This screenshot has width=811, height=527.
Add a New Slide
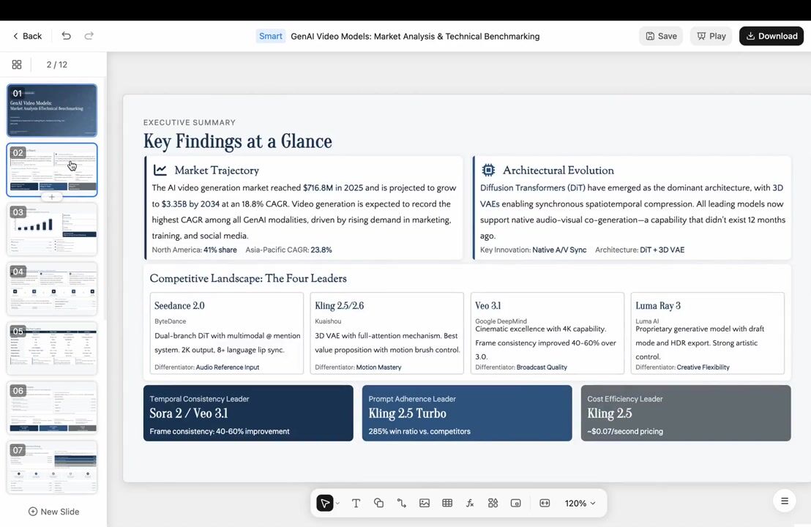[53, 512]
